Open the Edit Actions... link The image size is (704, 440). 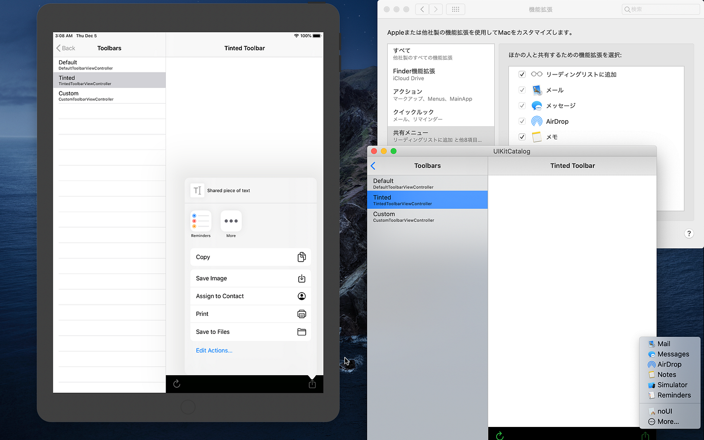[x=214, y=350]
